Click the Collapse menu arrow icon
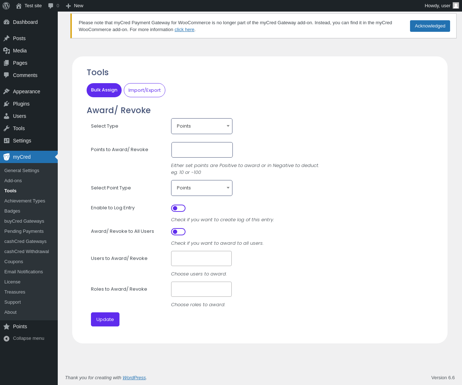This screenshot has height=385, width=462. [x=6, y=338]
